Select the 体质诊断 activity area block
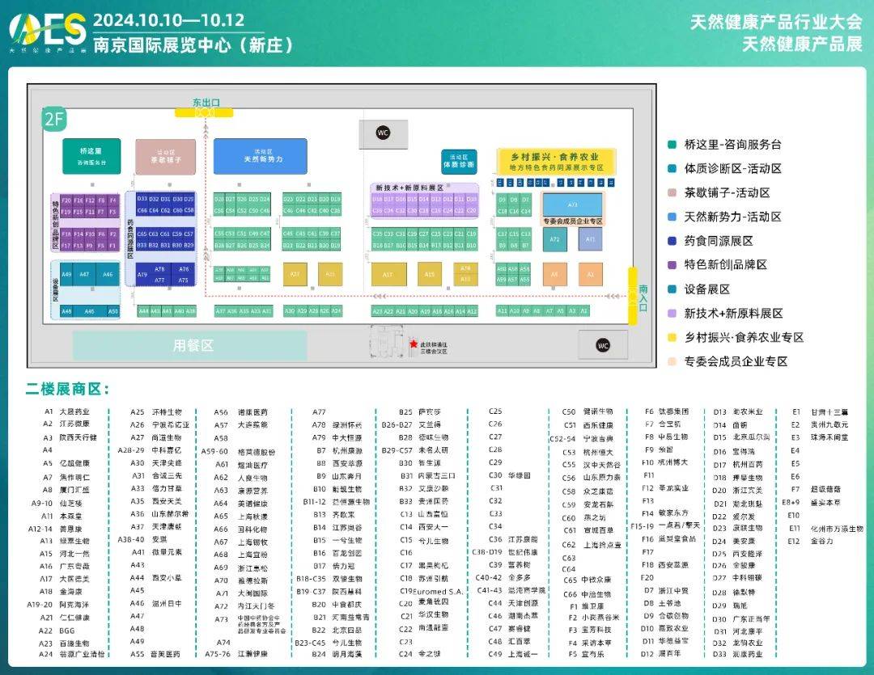 tap(459, 160)
